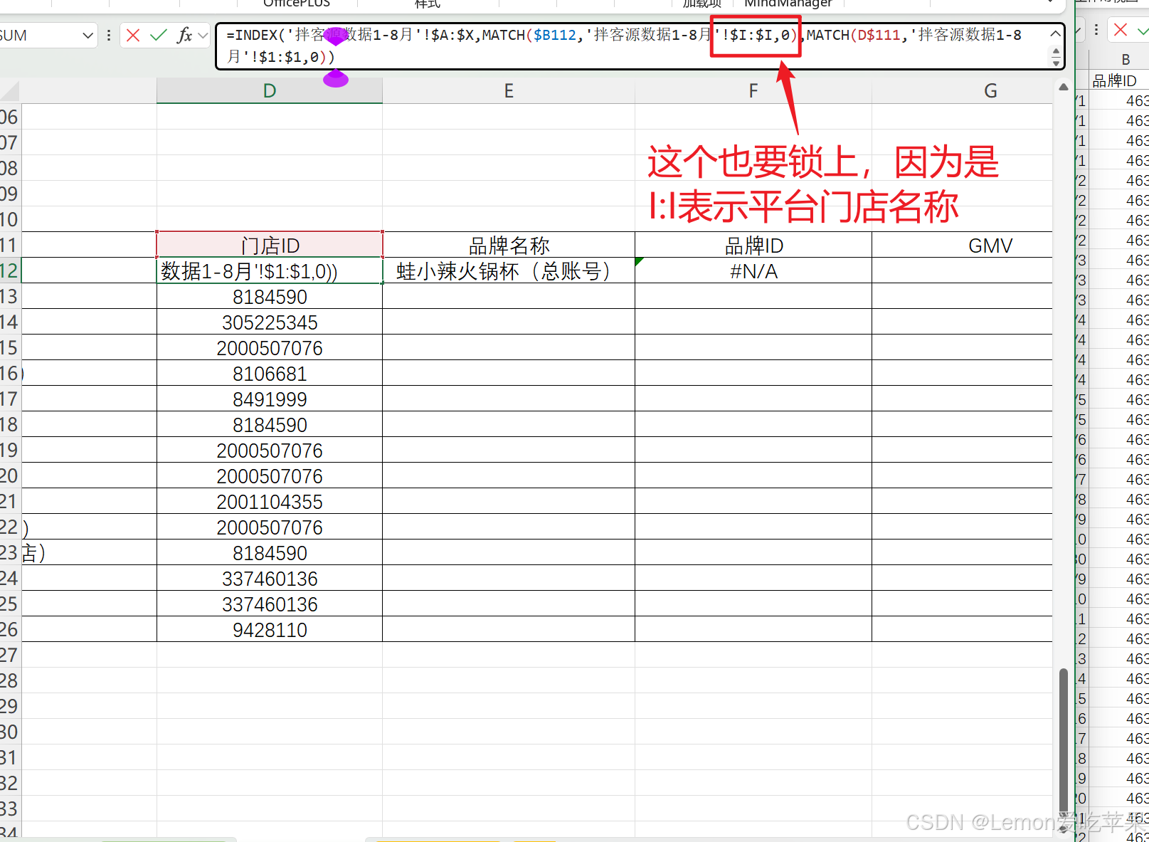1149x842 pixels.
Task: Select cell containing 8491999
Action: point(270,399)
